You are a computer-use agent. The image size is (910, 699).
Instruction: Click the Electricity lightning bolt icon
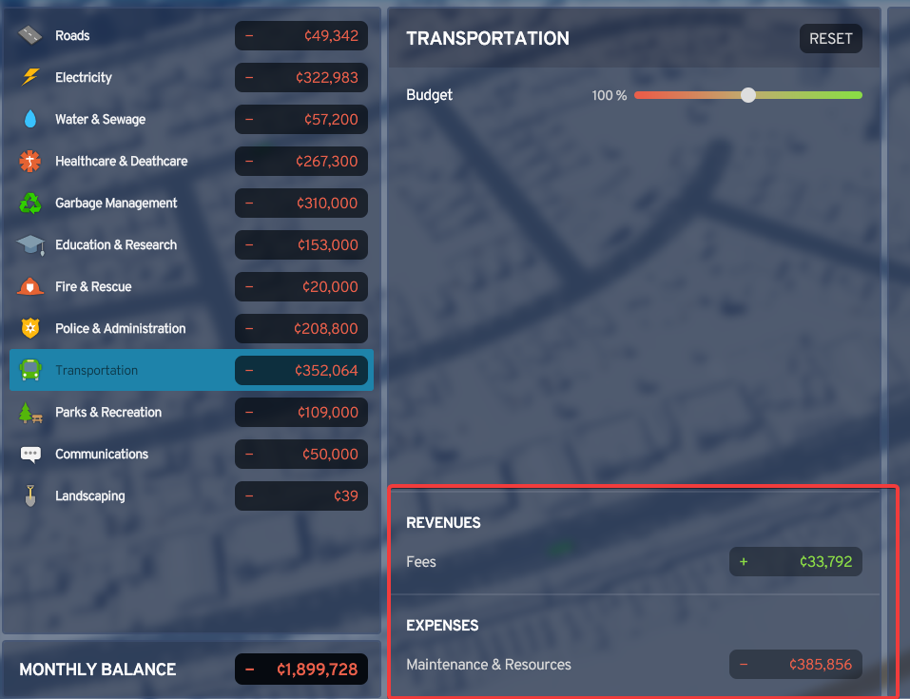(30, 77)
